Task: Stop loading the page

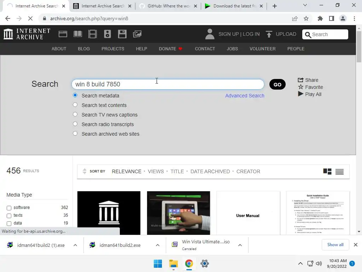Action: (x=30, y=18)
